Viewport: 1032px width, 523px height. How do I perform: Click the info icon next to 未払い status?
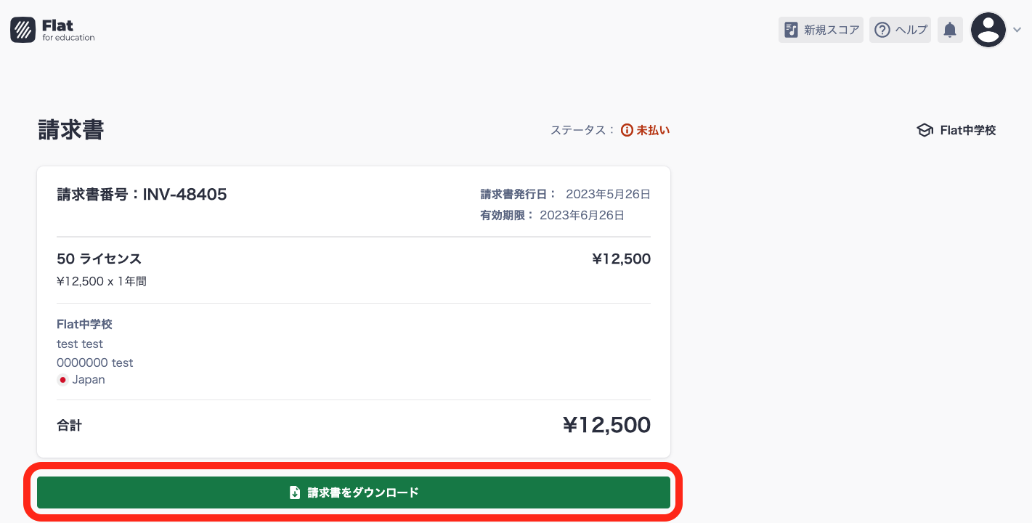(x=627, y=129)
